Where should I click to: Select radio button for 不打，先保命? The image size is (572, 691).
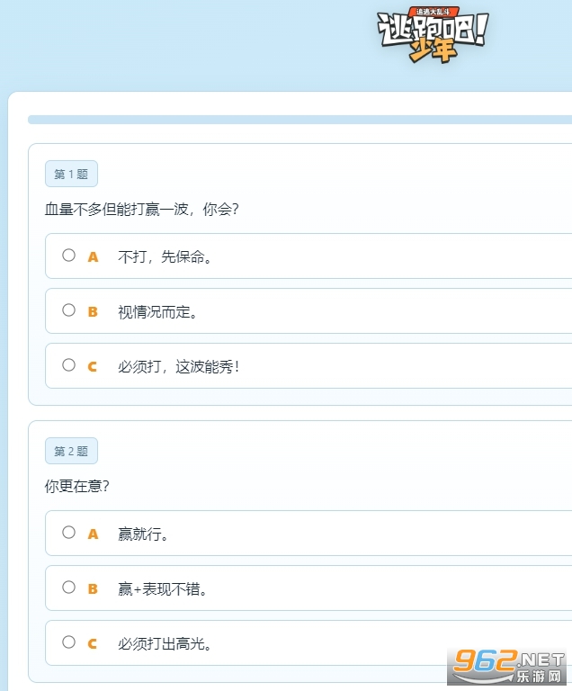69,256
